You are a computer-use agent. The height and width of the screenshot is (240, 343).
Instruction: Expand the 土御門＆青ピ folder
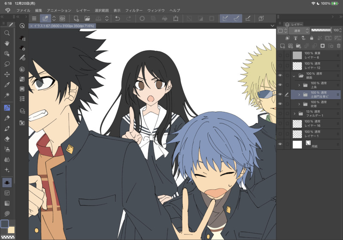(x=299, y=95)
